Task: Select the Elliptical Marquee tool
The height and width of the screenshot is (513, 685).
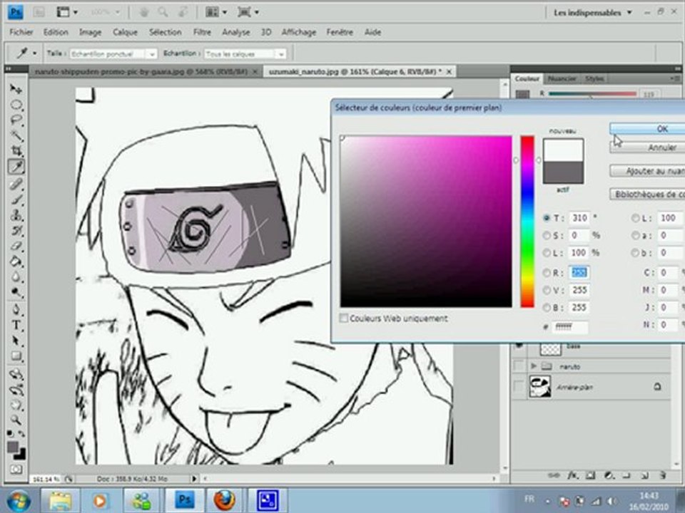Action: point(16,105)
